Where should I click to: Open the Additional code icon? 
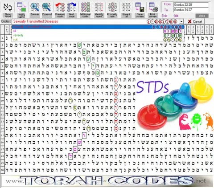[x=85, y=7]
